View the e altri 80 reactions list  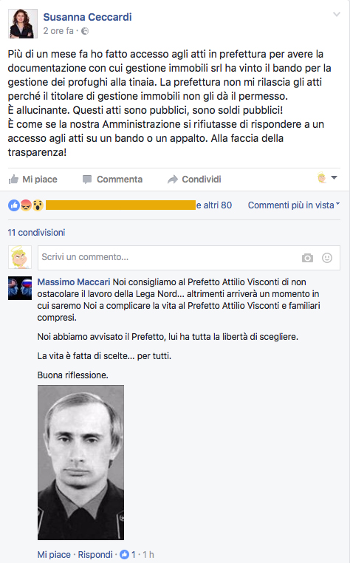pyautogui.click(x=214, y=205)
